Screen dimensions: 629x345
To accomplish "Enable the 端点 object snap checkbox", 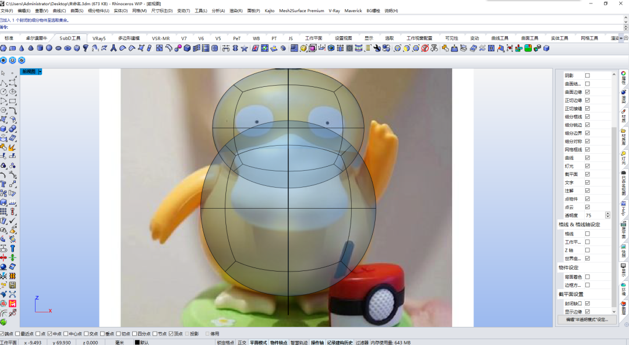I will (x=2, y=334).
